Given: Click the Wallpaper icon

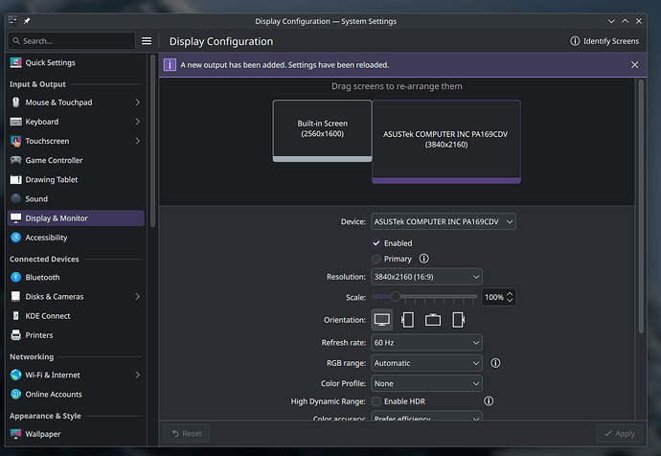Looking at the screenshot, I should (x=15, y=434).
